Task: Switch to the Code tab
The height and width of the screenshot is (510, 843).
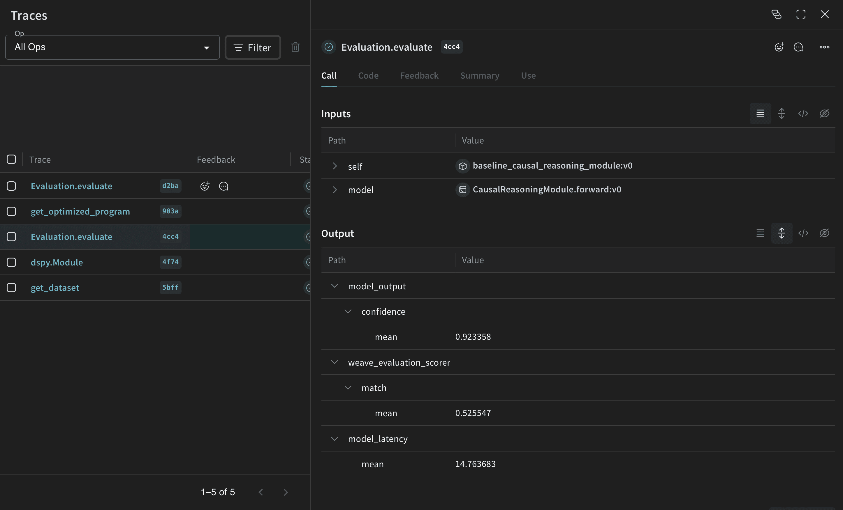Action: (x=368, y=76)
